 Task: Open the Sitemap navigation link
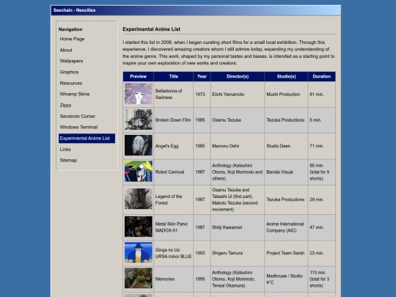pos(68,160)
